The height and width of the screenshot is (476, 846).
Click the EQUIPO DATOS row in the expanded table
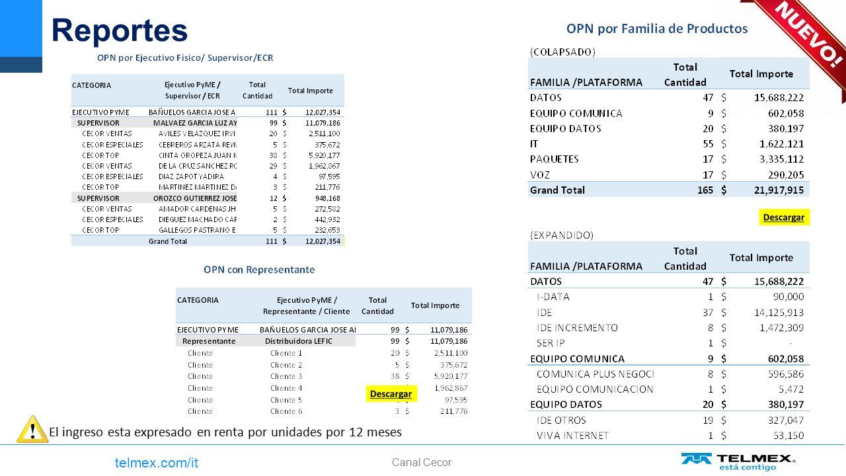click(x=668, y=405)
